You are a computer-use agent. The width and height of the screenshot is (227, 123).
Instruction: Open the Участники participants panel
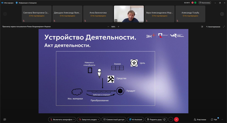click(200, 119)
